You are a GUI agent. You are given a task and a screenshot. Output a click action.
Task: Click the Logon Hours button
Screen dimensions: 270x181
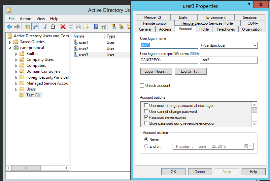coord(156,71)
